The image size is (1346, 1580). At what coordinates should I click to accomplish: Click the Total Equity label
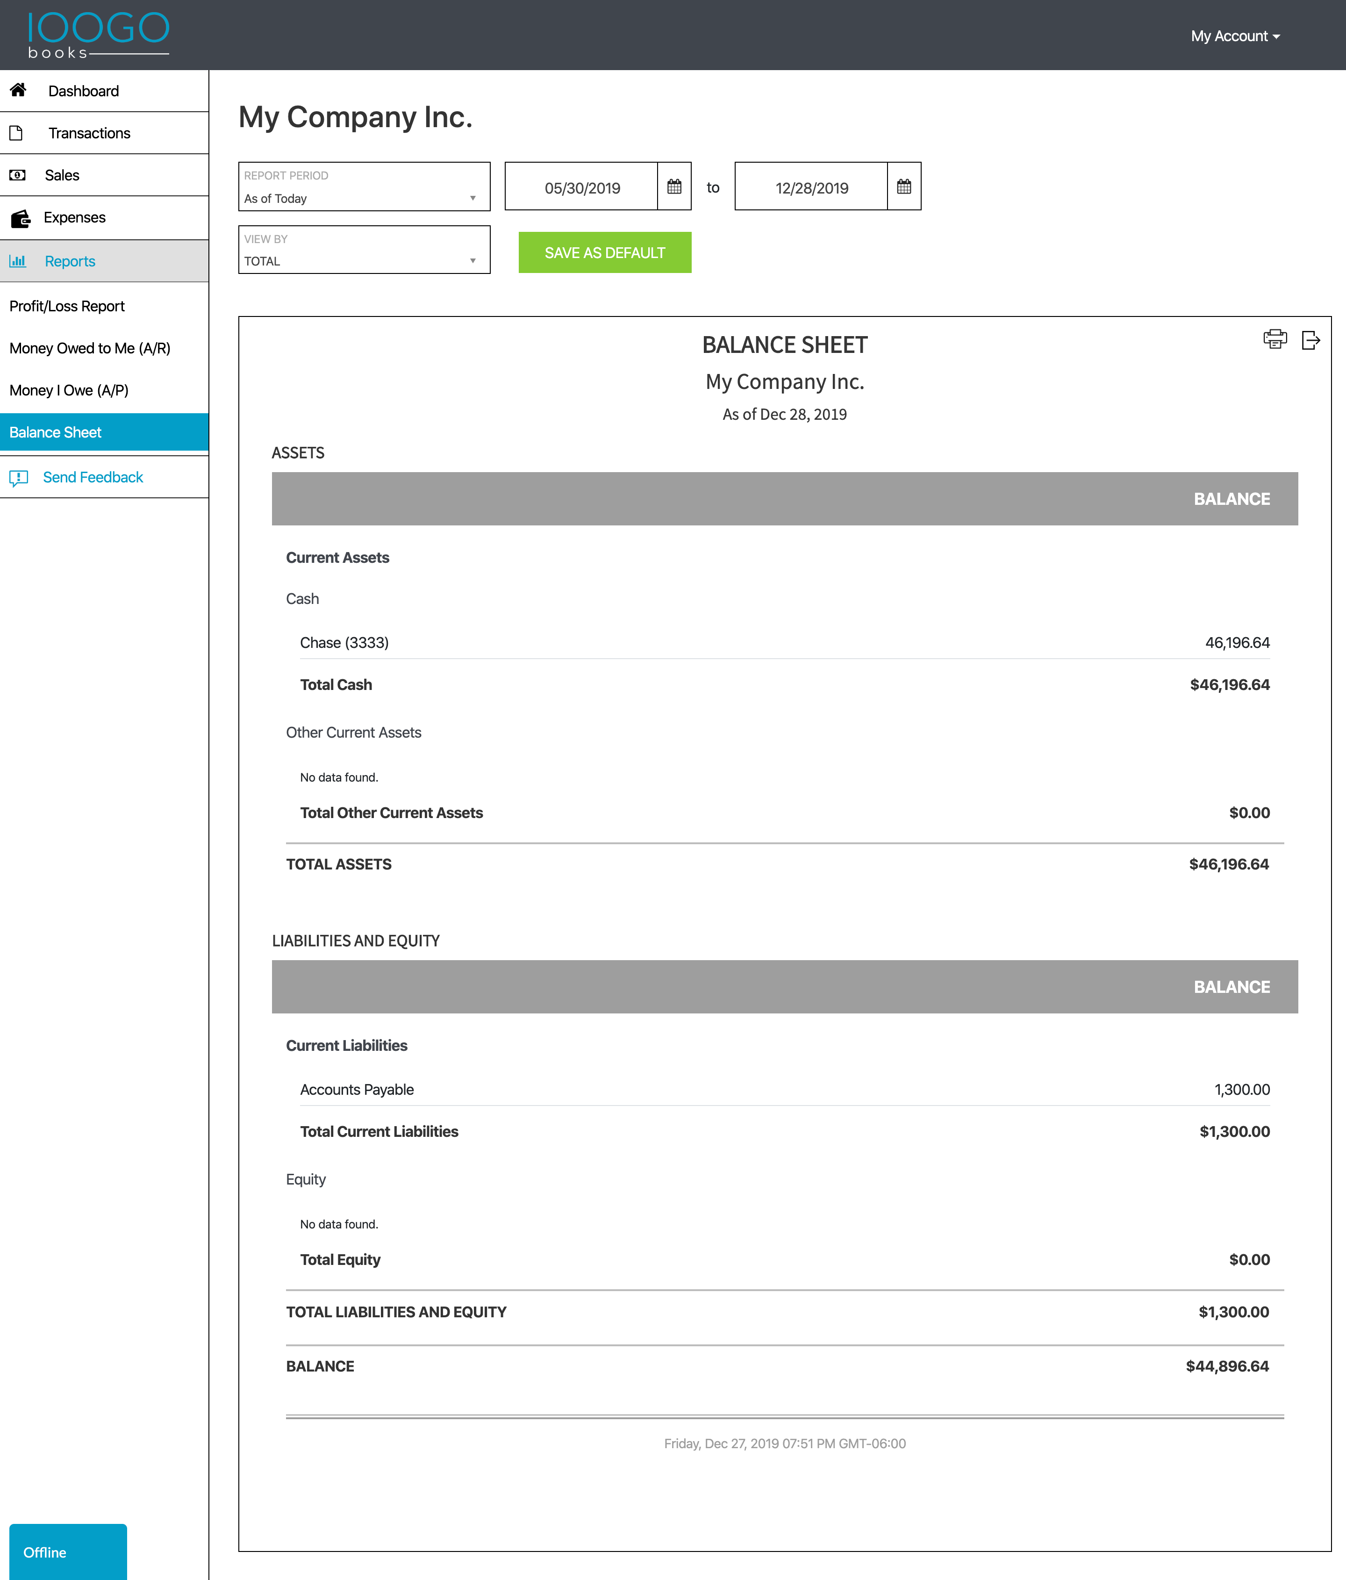340,1260
